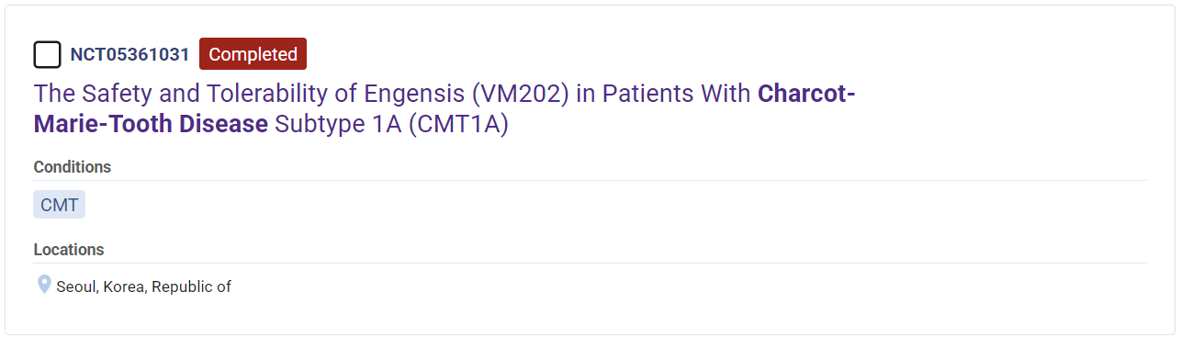The image size is (1181, 337).
Task: Click the word Seoul in the location
Action: click(76, 286)
